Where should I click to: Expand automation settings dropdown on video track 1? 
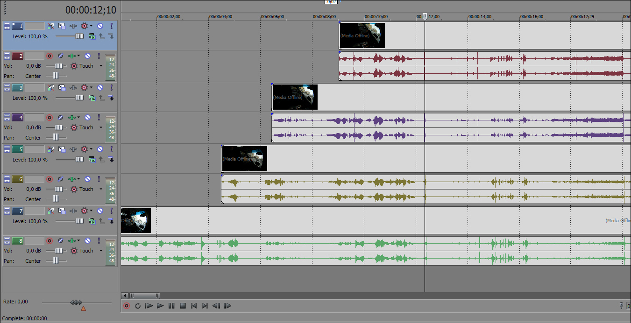[x=91, y=26]
